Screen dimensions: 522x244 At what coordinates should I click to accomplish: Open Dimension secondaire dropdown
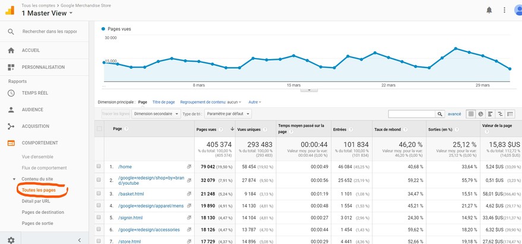coord(156,114)
